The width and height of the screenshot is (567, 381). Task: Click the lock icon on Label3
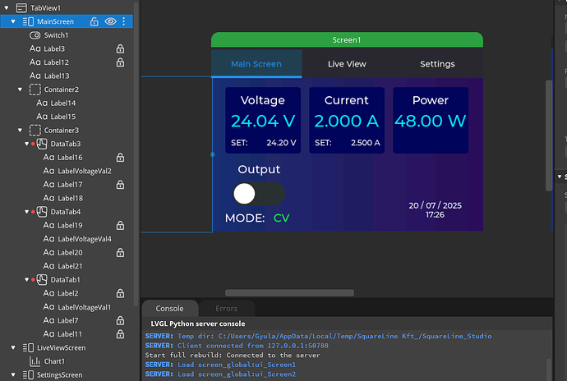pyautogui.click(x=121, y=48)
